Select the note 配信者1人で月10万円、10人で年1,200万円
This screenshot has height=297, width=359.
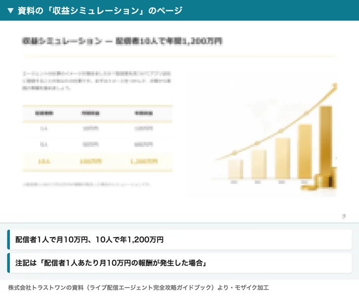click(x=179, y=240)
